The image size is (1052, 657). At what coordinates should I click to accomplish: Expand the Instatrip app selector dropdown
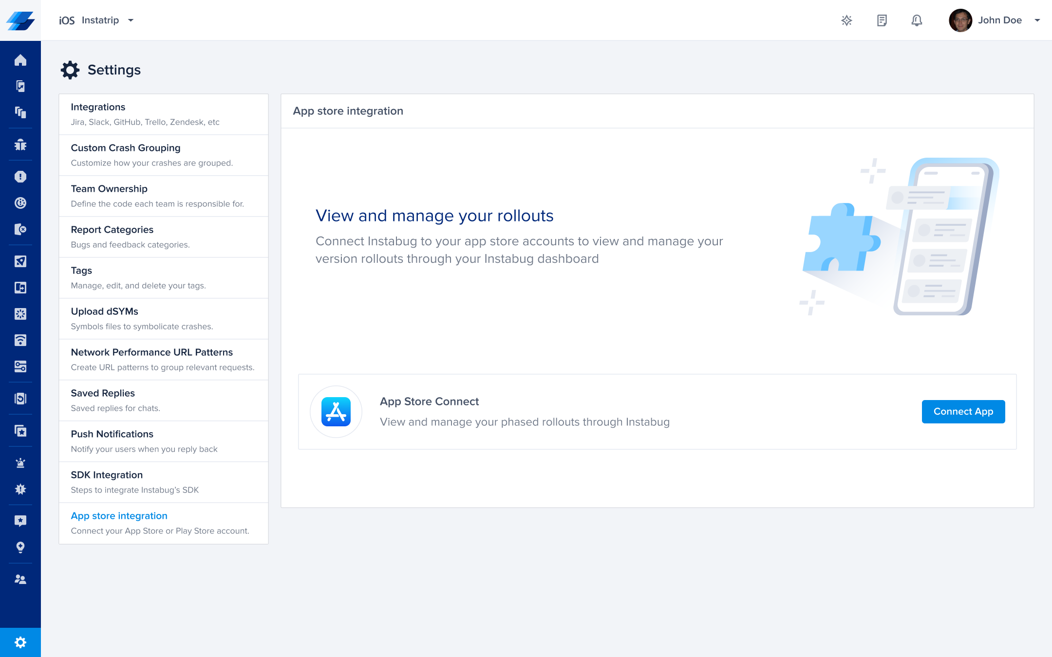tap(131, 20)
